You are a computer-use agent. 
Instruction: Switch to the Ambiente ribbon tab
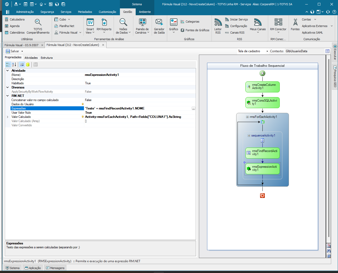coord(145,12)
